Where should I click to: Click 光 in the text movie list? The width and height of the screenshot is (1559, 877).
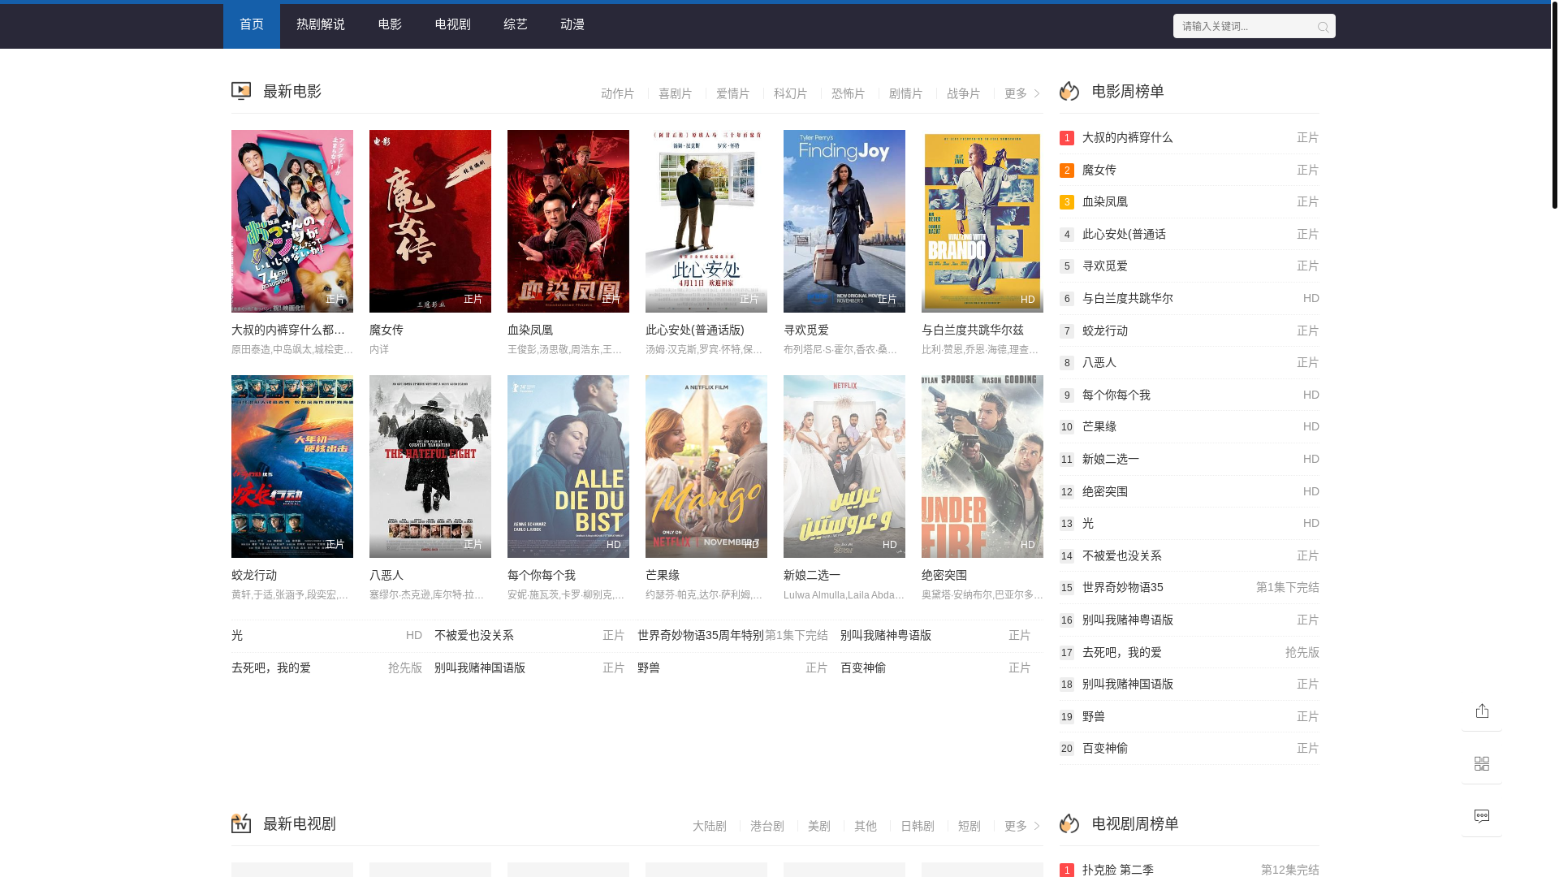click(237, 636)
